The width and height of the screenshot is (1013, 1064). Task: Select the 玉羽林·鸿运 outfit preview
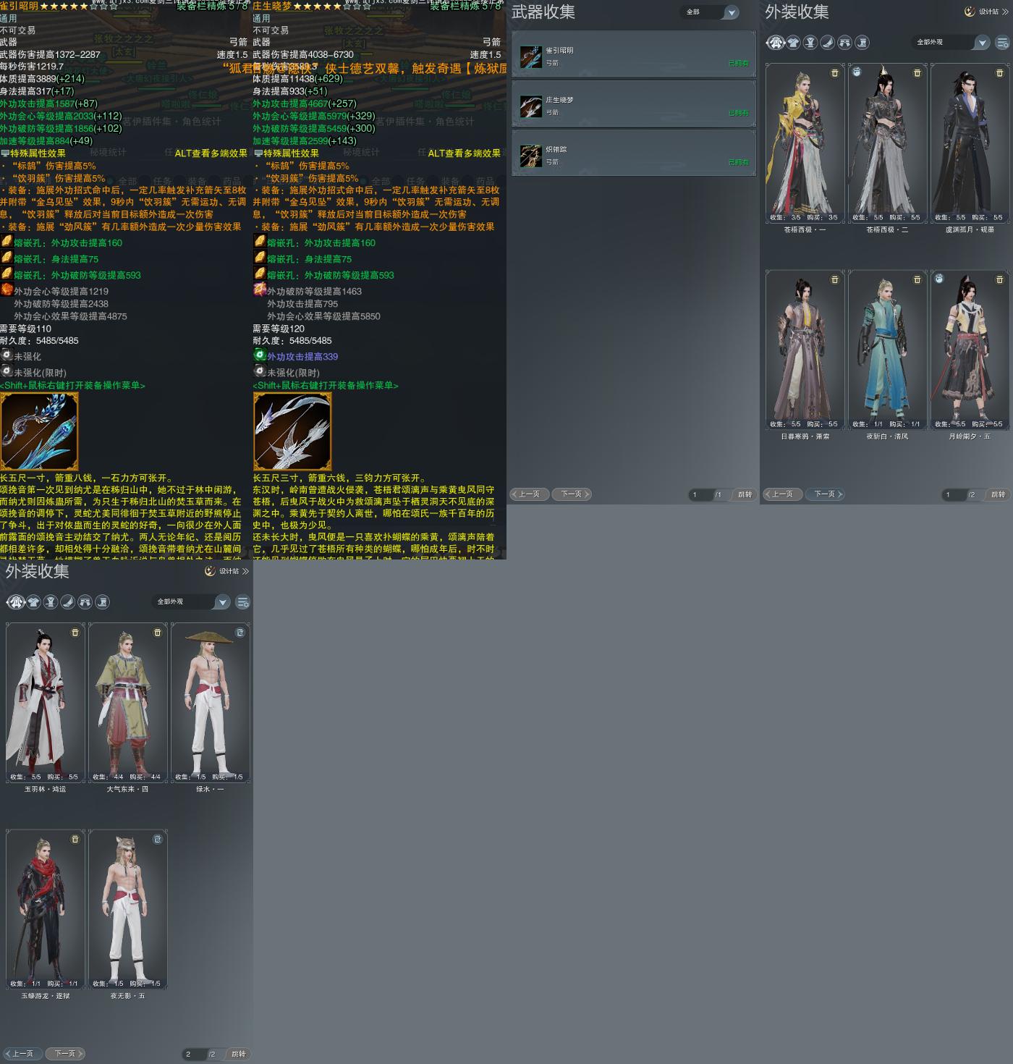46,703
